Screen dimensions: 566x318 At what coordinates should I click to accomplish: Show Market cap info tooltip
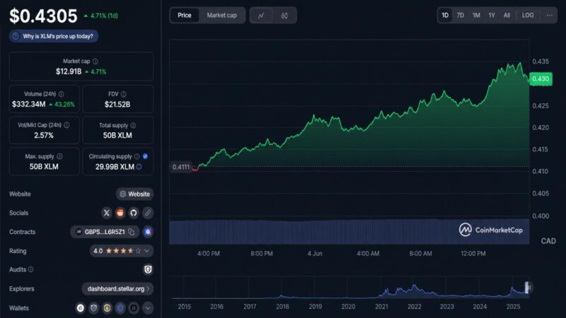[x=96, y=61]
